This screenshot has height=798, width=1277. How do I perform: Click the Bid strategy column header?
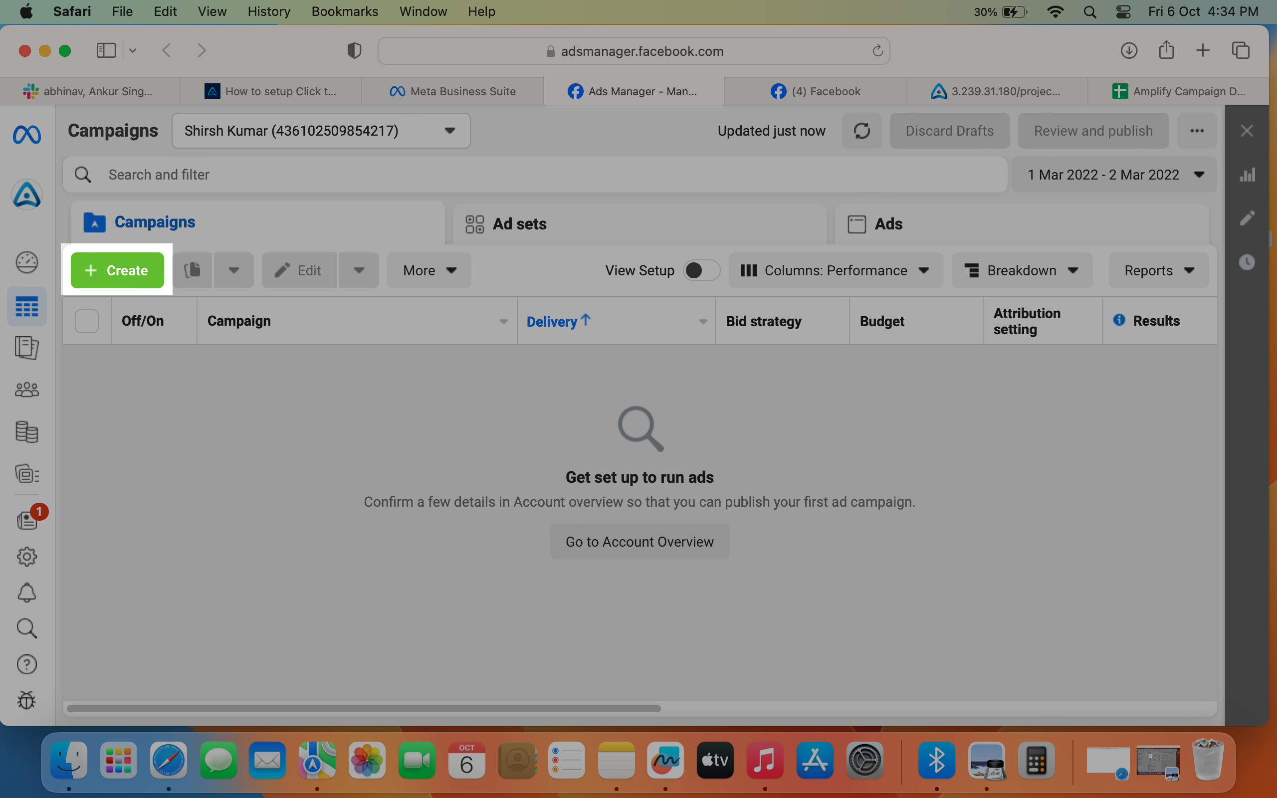[783, 321]
